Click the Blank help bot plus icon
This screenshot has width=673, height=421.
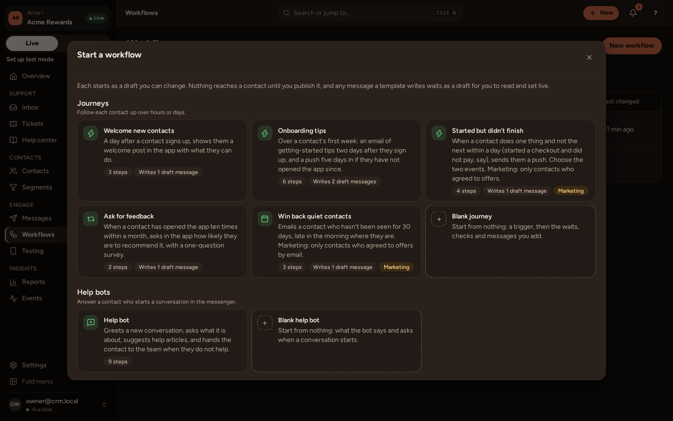[265, 323]
